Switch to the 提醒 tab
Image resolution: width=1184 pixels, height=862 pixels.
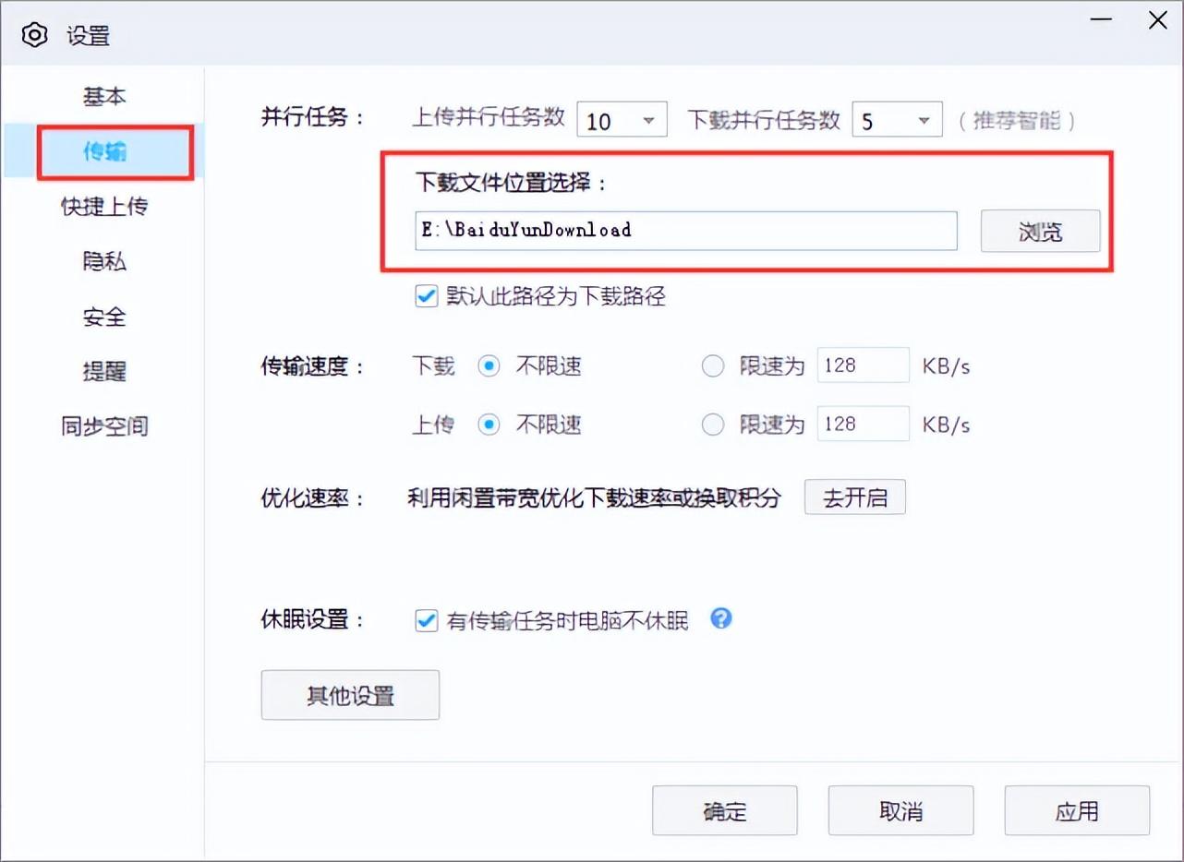pyautogui.click(x=104, y=371)
